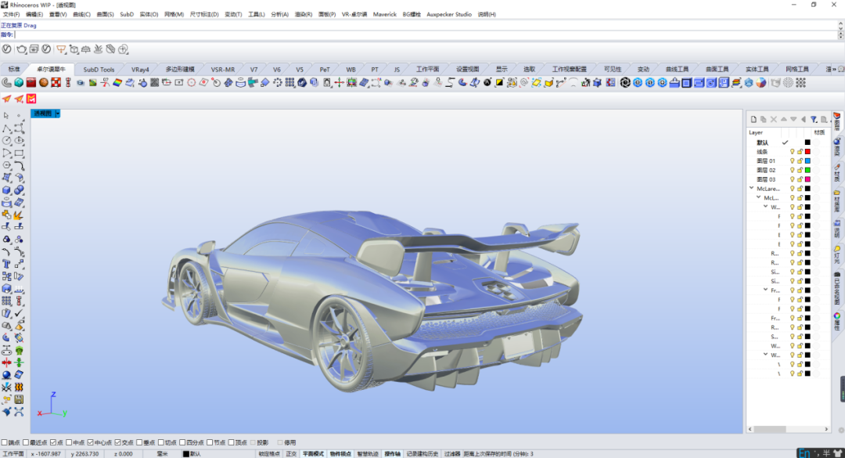The height and width of the screenshot is (458, 845).
Task: Collapse the Fr... parent sublayer
Action: tap(766, 290)
